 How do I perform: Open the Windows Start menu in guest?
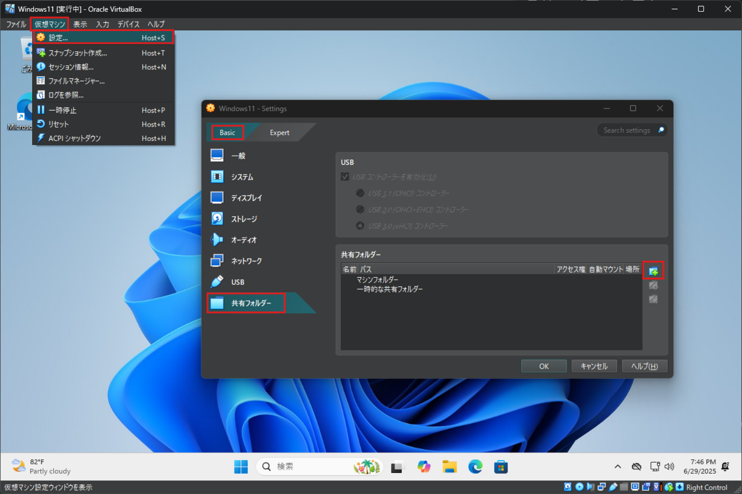coord(241,467)
